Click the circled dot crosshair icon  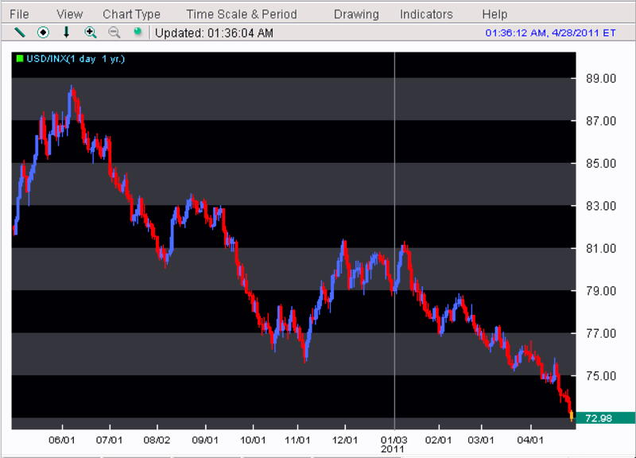[43, 33]
